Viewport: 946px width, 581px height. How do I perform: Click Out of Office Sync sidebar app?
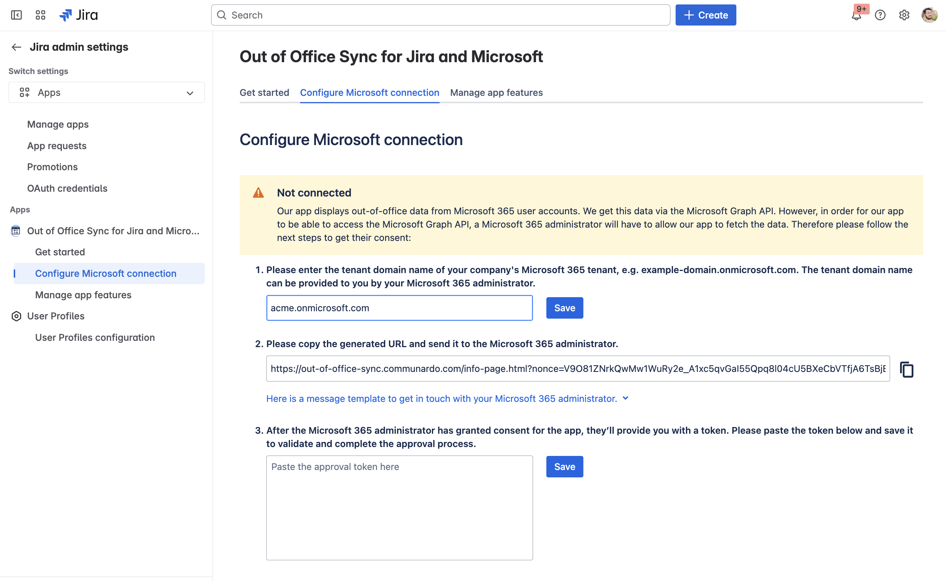(x=113, y=231)
